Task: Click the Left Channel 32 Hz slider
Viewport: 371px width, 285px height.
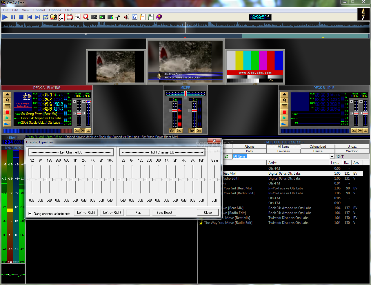Action: 32,180
